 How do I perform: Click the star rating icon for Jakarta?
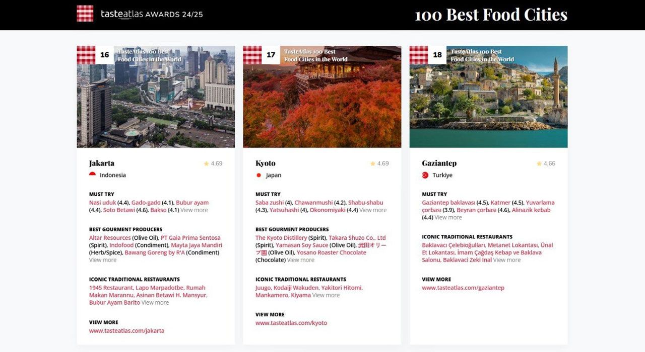[x=206, y=163]
